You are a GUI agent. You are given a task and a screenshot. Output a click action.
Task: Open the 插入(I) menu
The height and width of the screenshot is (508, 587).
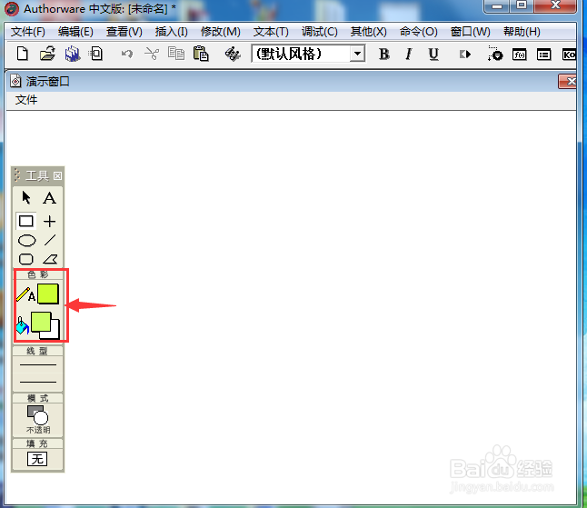(171, 32)
